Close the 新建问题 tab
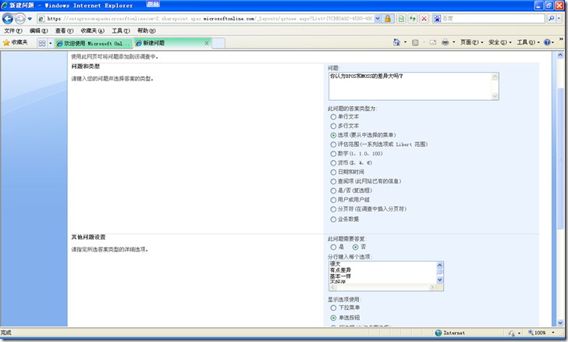Viewport: 568px width, 342px height. [207, 43]
